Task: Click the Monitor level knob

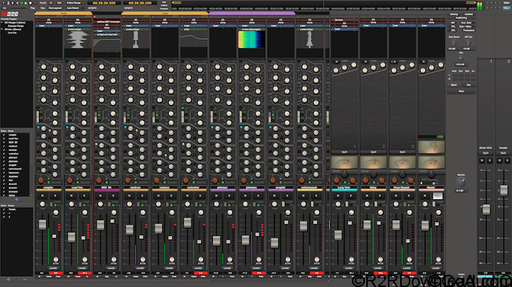Action: point(461,182)
